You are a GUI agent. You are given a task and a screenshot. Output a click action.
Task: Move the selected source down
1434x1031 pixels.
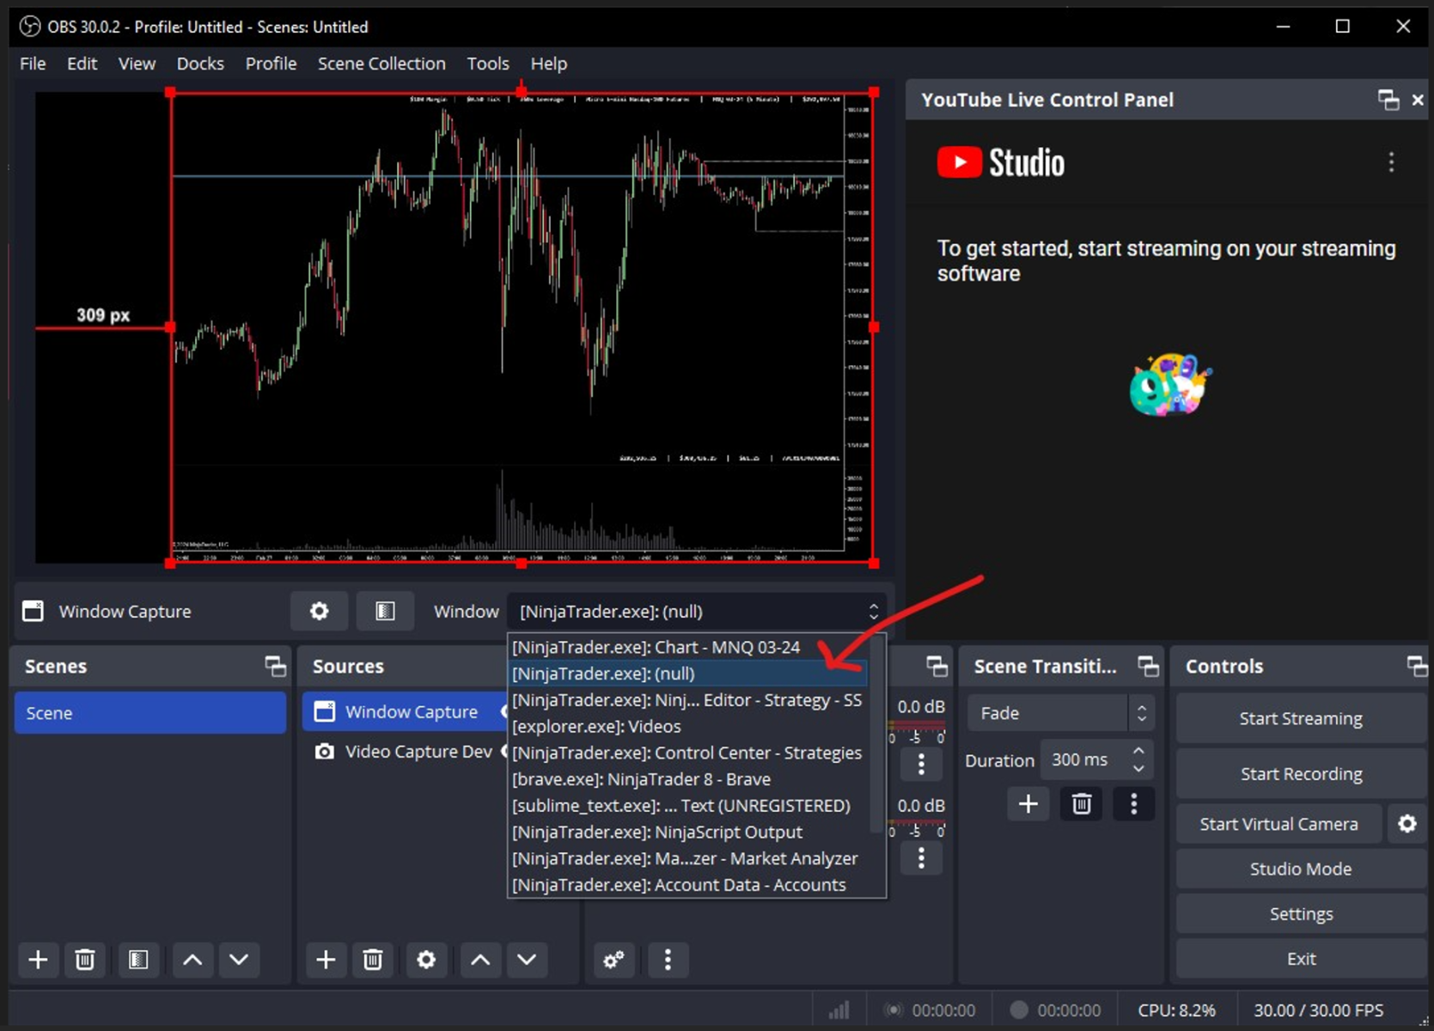(x=527, y=960)
